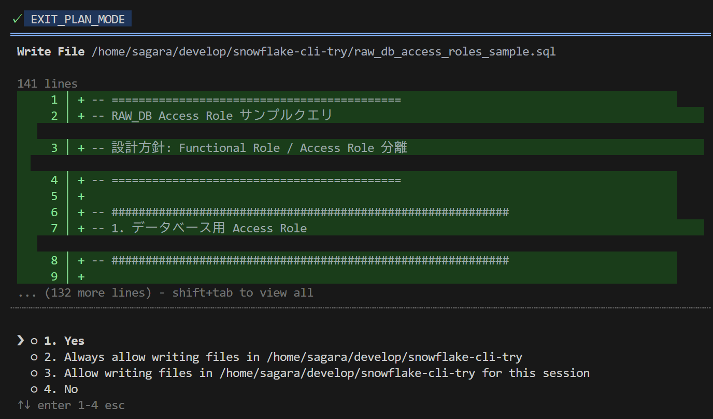Select radio for Always allow writing files

[34, 357]
